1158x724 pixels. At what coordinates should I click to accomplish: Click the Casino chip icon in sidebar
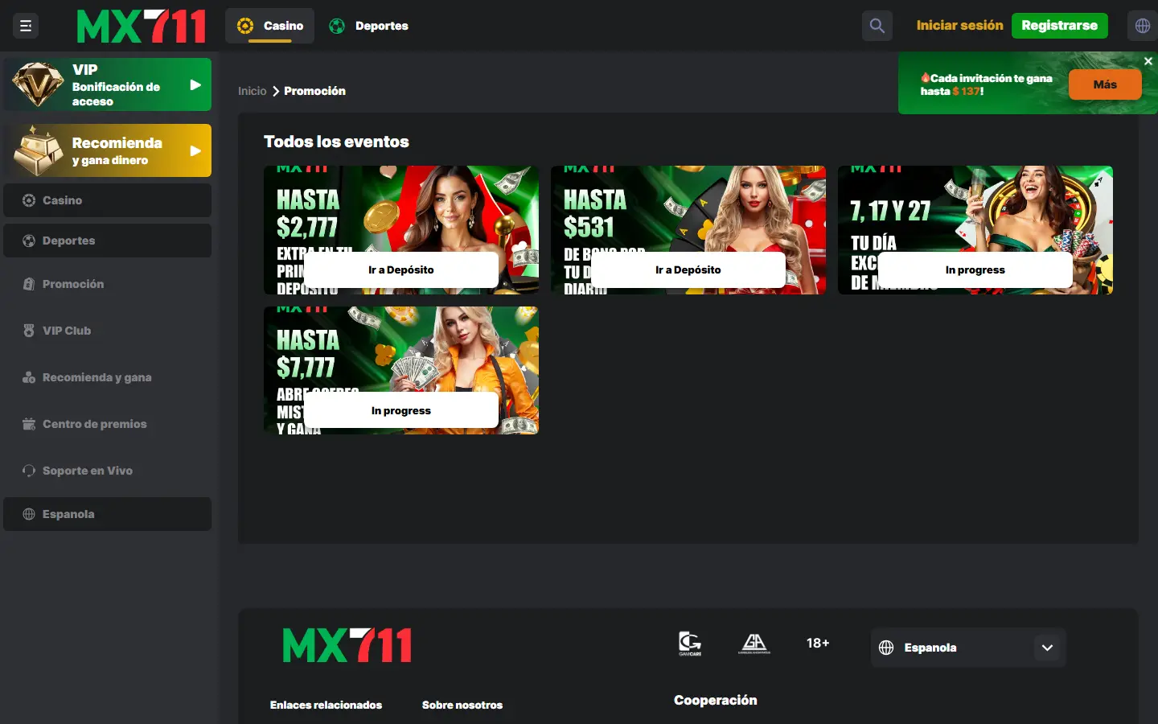pos(29,200)
